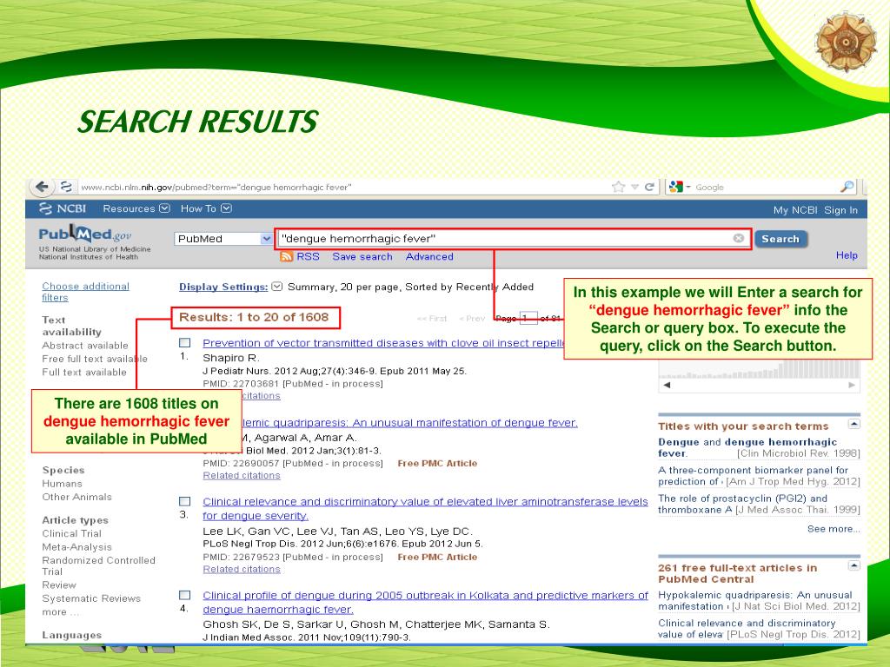Collapse the Titles with your search terms panel
Screen dimensions: 890x667
click(x=853, y=424)
